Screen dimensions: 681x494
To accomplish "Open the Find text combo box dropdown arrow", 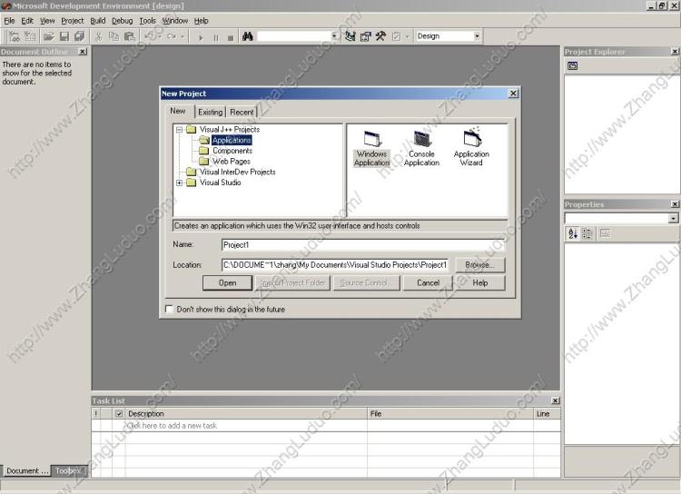I will pyautogui.click(x=334, y=36).
